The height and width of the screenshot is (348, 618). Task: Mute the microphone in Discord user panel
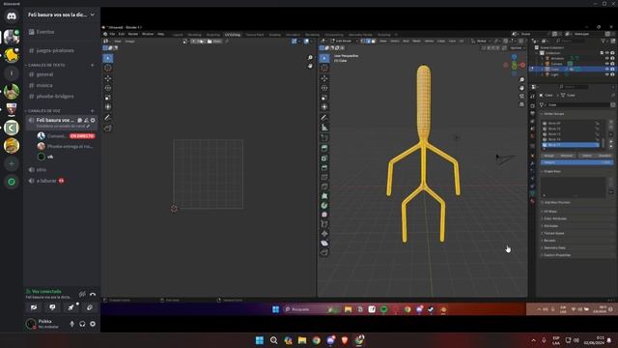pos(71,324)
